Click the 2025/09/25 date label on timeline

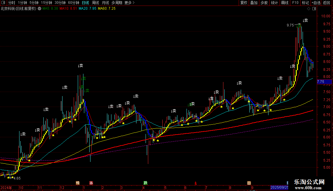tap(279, 187)
